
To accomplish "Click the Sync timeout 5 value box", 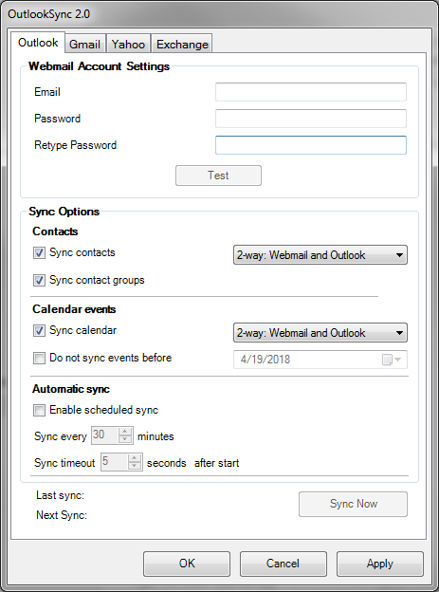I will 115,462.
